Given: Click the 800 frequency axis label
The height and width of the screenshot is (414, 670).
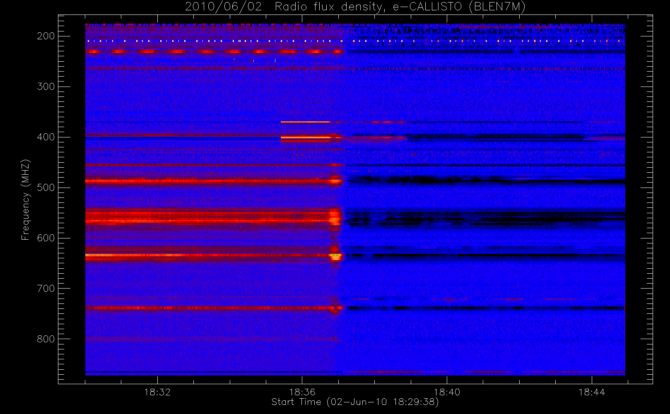Looking at the screenshot, I should click(x=46, y=339).
